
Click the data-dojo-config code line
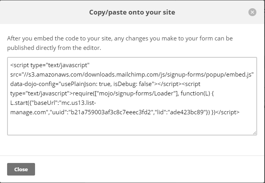pos(105,84)
